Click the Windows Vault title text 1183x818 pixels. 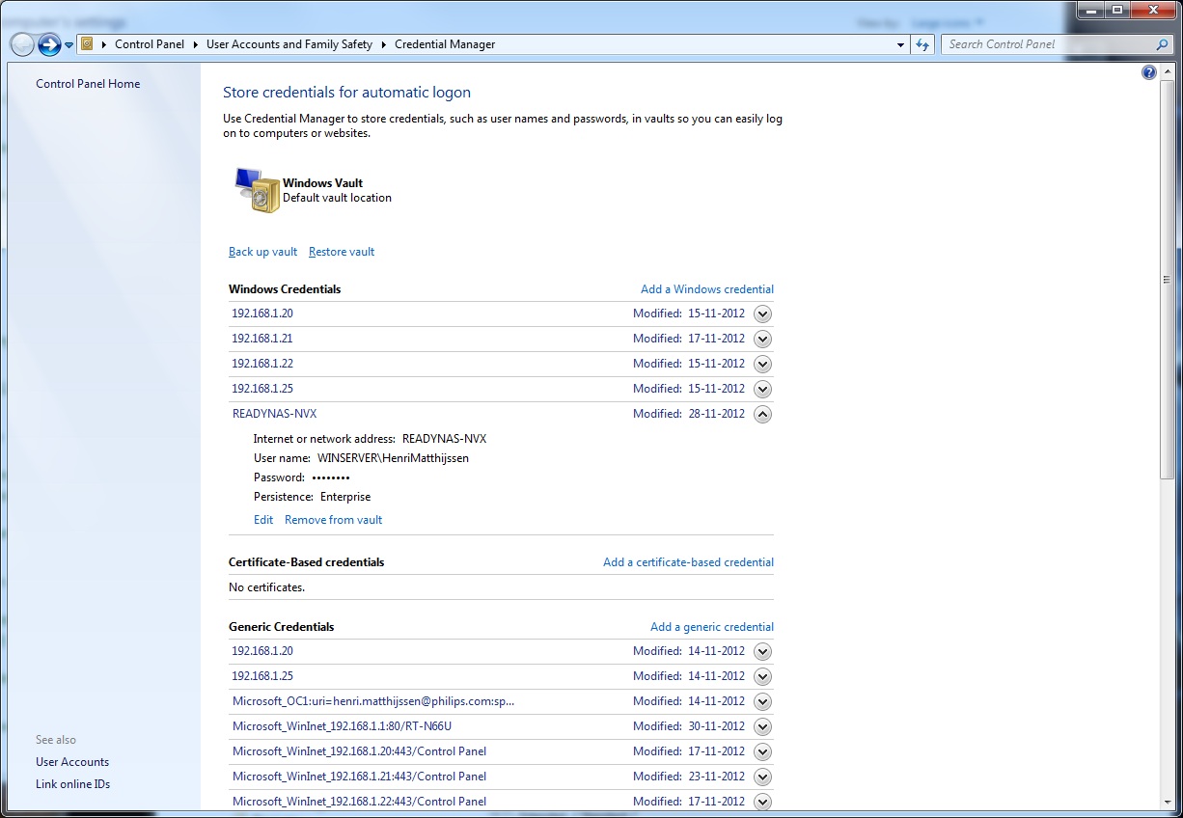pos(322,183)
